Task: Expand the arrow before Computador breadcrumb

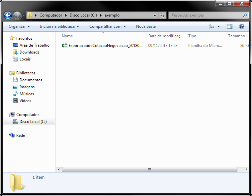Action: pyautogui.click(x=36, y=15)
